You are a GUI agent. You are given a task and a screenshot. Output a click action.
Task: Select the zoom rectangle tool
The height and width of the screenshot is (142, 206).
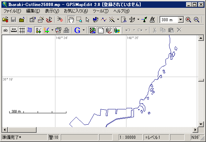(79, 20)
